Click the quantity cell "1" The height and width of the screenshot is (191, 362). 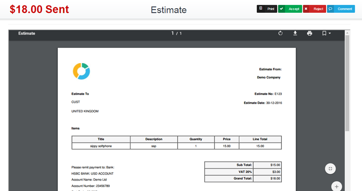tap(196, 146)
